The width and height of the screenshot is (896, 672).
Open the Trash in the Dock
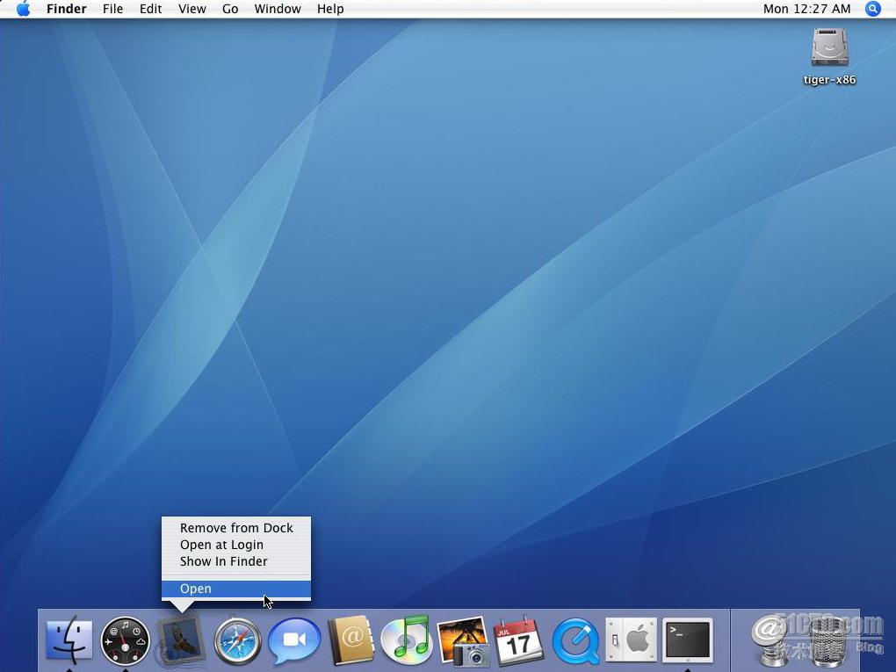pyautogui.click(x=830, y=642)
